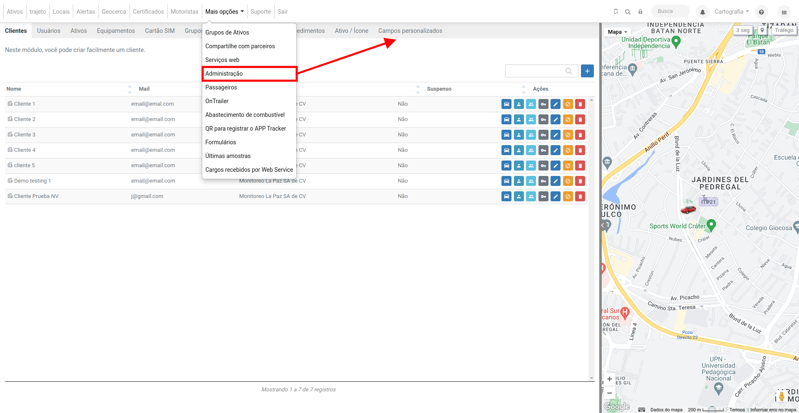799x413 pixels.
Task: Click the Busca search field
Action: (x=670, y=11)
